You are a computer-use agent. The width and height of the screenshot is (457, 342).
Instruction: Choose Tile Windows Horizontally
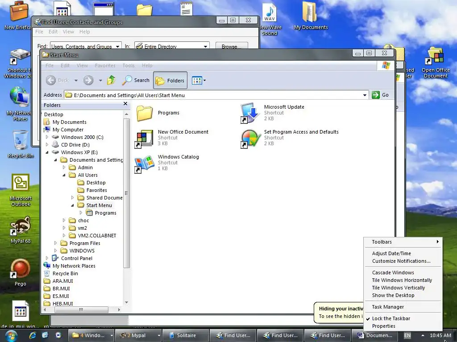[403, 280]
